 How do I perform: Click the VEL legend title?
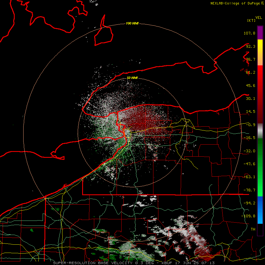(259, 18)
